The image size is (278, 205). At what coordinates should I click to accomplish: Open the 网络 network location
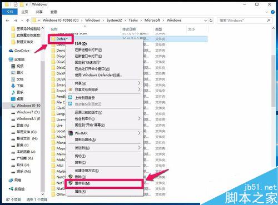pyautogui.click(x=15, y=180)
